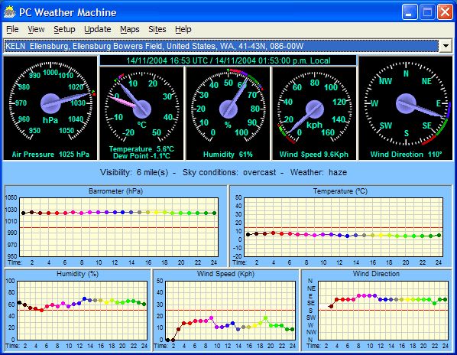
Task: Open the View menu
Action: click(36, 30)
